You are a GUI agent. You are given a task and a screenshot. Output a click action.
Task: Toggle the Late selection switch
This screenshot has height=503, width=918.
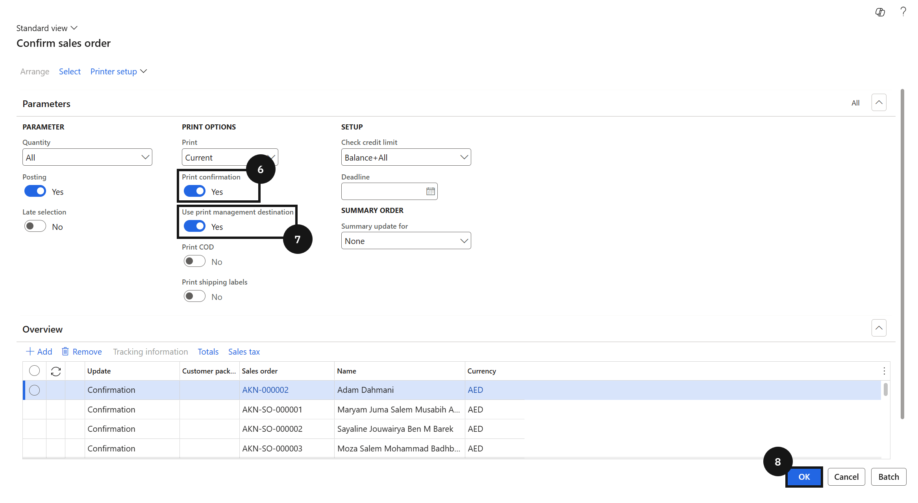[35, 226]
